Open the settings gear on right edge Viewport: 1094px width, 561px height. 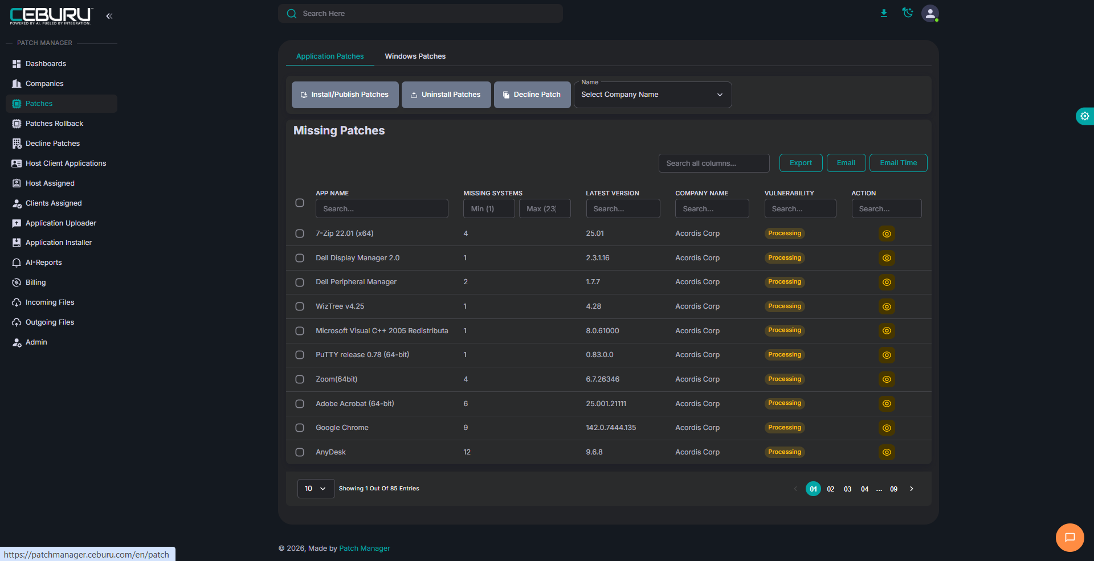click(1085, 116)
